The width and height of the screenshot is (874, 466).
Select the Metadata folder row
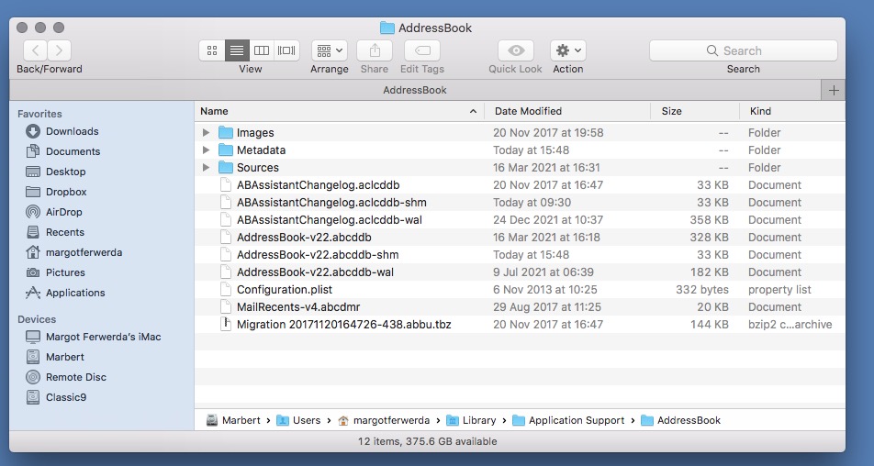coord(520,150)
